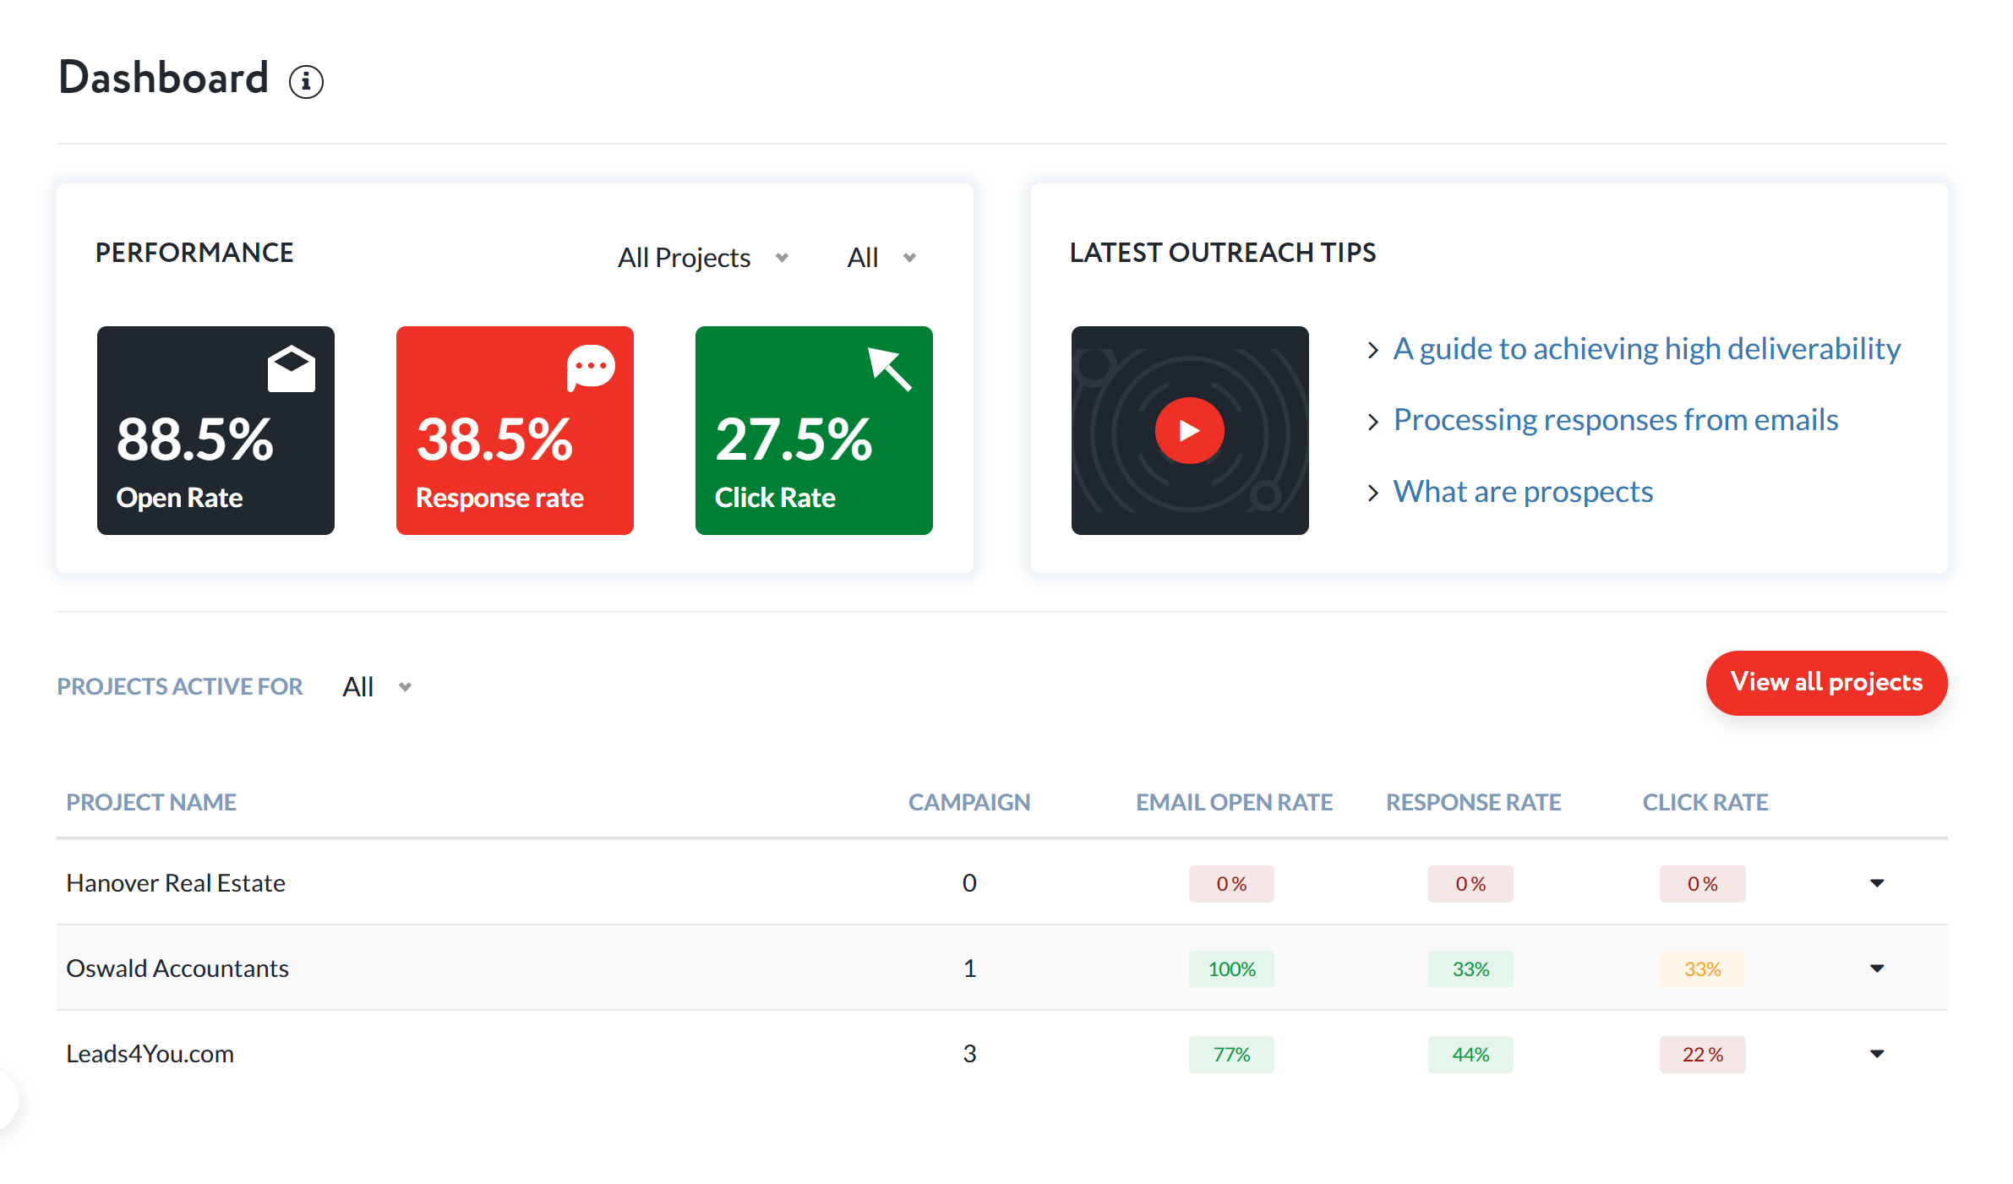Open the Performance All period dropdown
The image size is (2013, 1184).
[881, 258]
